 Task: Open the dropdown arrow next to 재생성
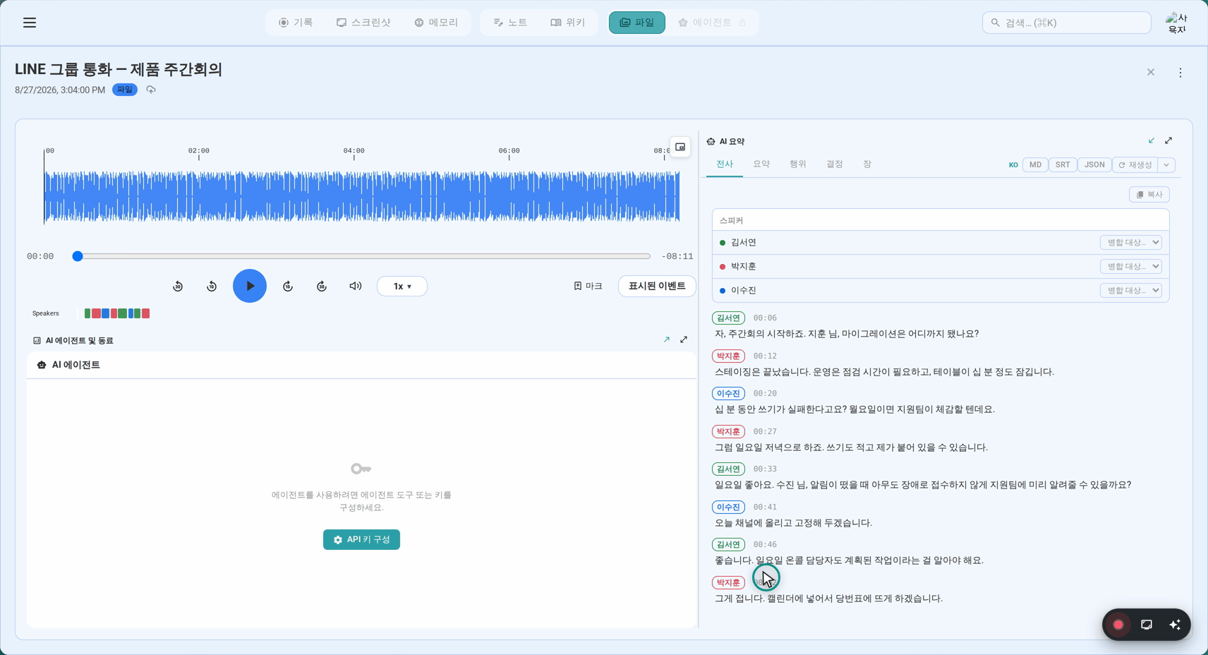click(x=1166, y=164)
